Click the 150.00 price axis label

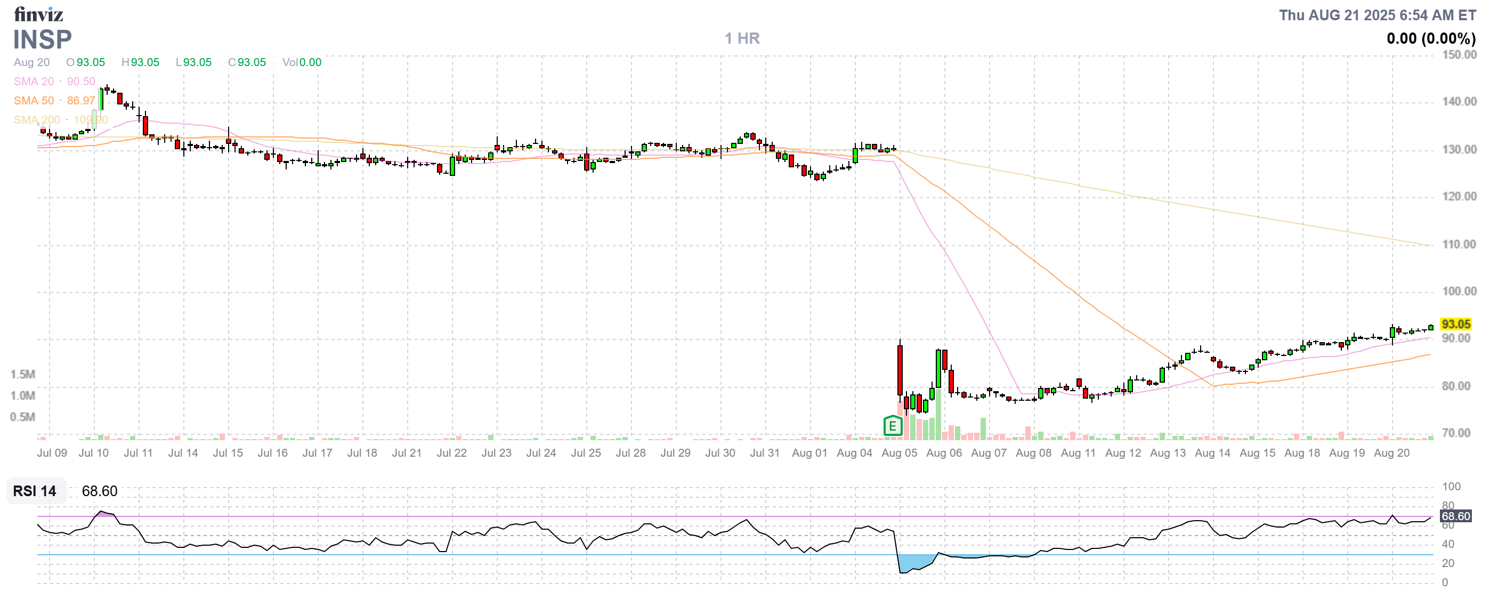[x=1459, y=55]
